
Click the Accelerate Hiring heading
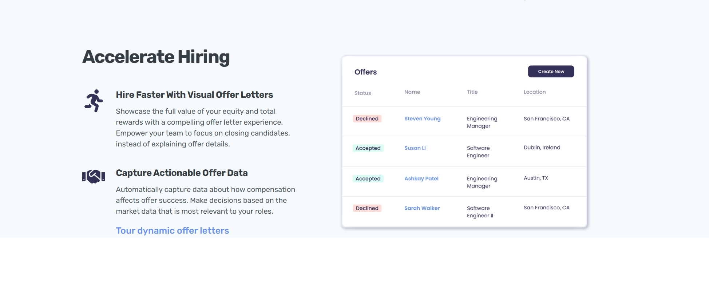pyautogui.click(x=156, y=57)
